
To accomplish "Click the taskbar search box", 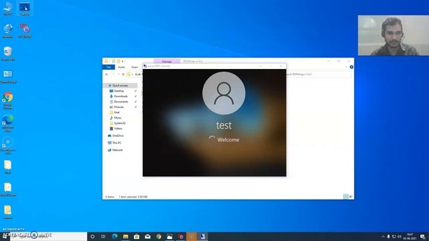I will [x=49, y=236].
